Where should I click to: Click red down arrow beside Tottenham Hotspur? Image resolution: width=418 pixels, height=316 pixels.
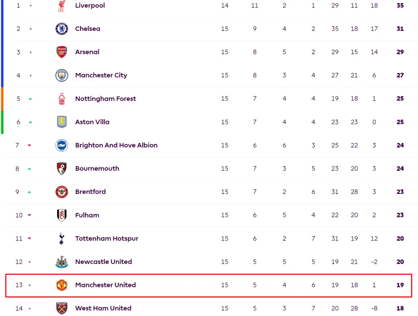click(29, 239)
